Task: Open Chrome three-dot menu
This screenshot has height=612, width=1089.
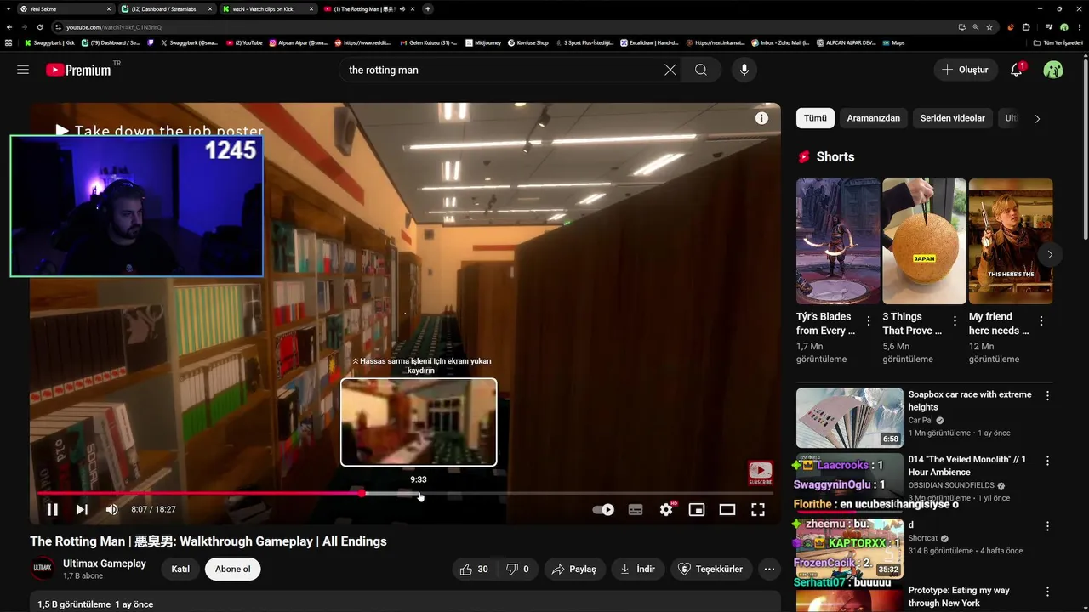Action: pos(1078,27)
